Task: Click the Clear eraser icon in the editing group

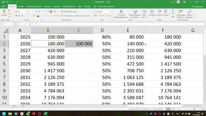Action: [x=173, y=17]
